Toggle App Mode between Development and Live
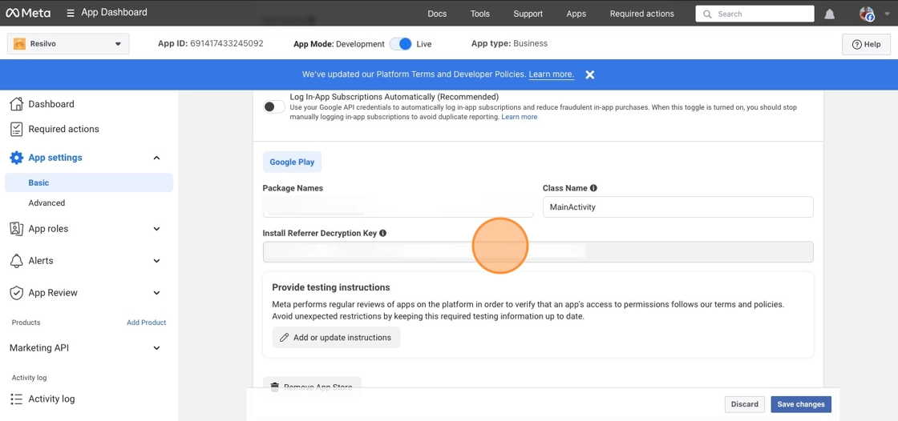The height and width of the screenshot is (421, 898). point(400,44)
